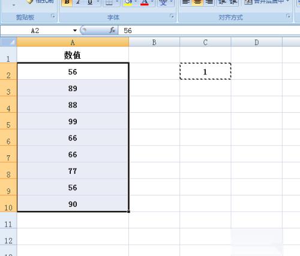The width and height of the screenshot is (300, 256).
Task: Select row 1 header
Action: pyautogui.click(x=8, y=55)
